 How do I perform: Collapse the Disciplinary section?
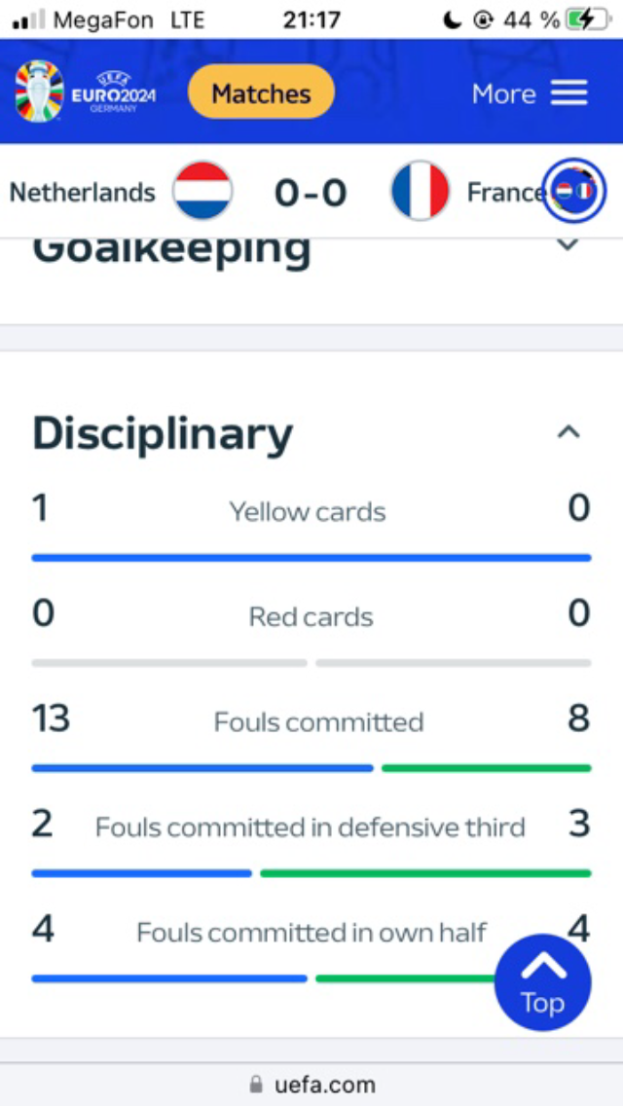click(568, 432)
